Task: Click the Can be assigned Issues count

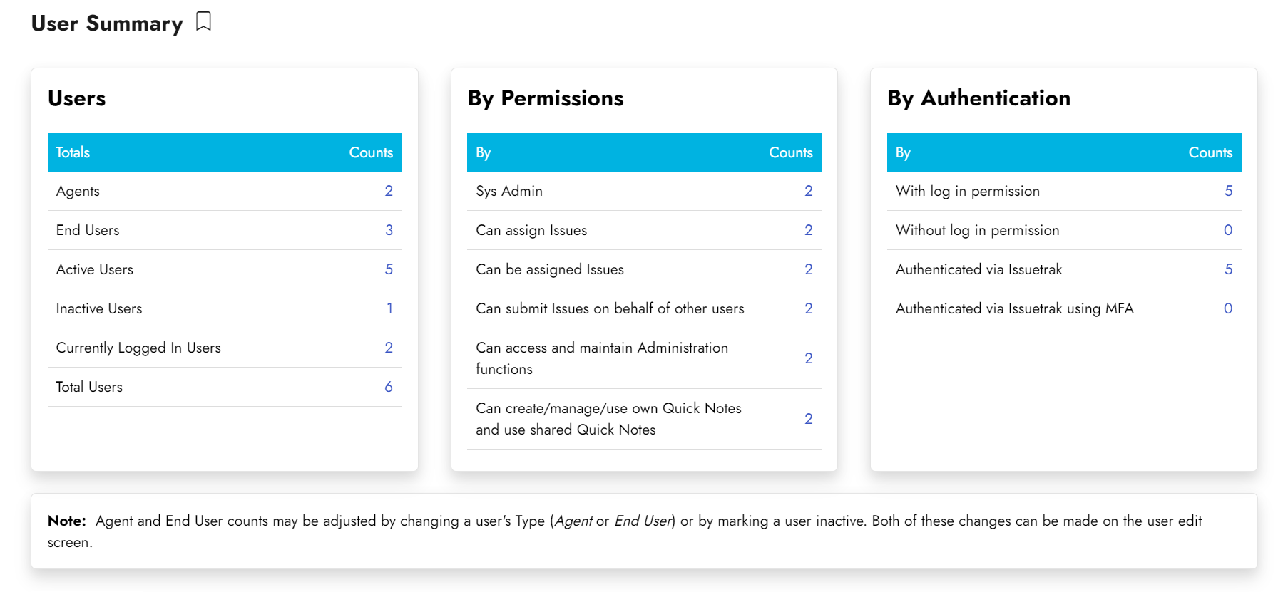Action: tap(808, 269)
